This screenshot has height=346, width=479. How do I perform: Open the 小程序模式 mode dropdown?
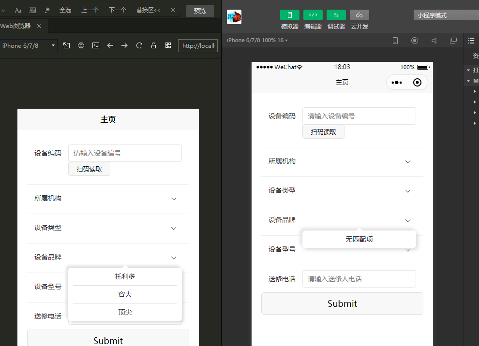pos(446,15)
